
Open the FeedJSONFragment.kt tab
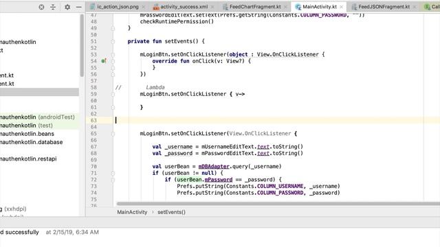coord(384,6)
